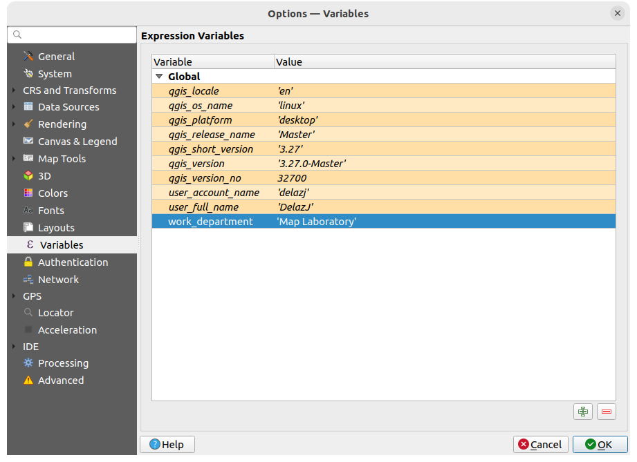Screen dimensions: 637x462
Task: Collapse the Global variables group
Action: (x=159, y=76)
